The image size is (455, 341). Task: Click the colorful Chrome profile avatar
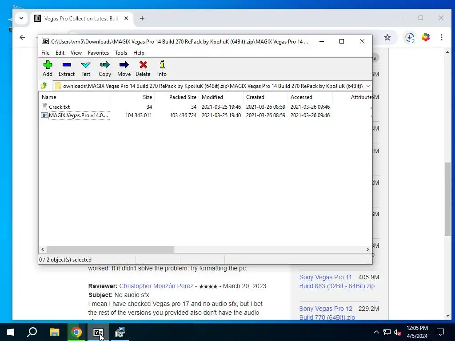coord(426,37)
